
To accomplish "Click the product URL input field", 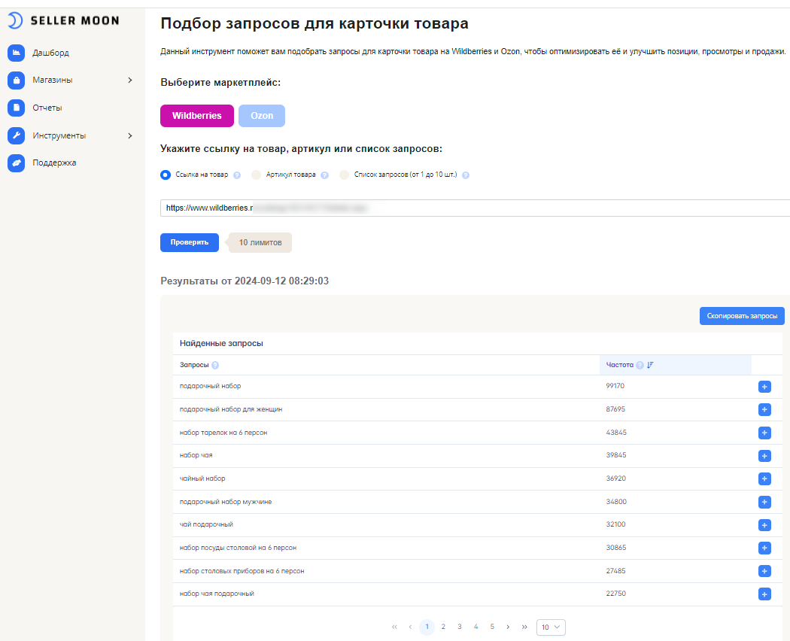I will 475,208.
